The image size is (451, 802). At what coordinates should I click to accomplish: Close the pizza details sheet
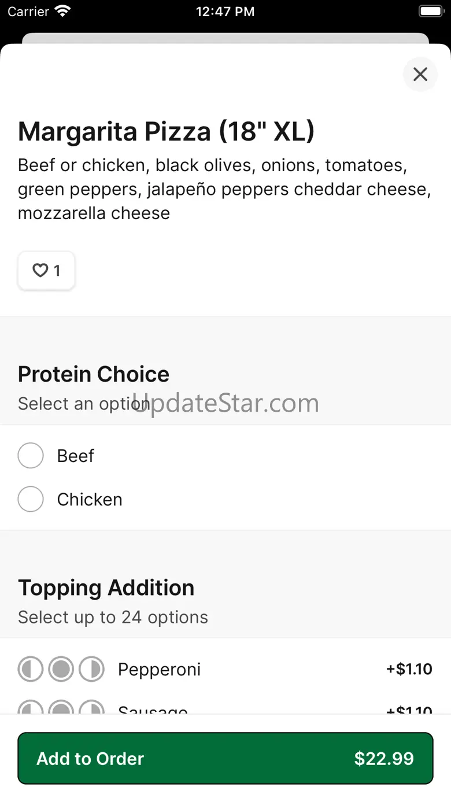click(420, 74)
